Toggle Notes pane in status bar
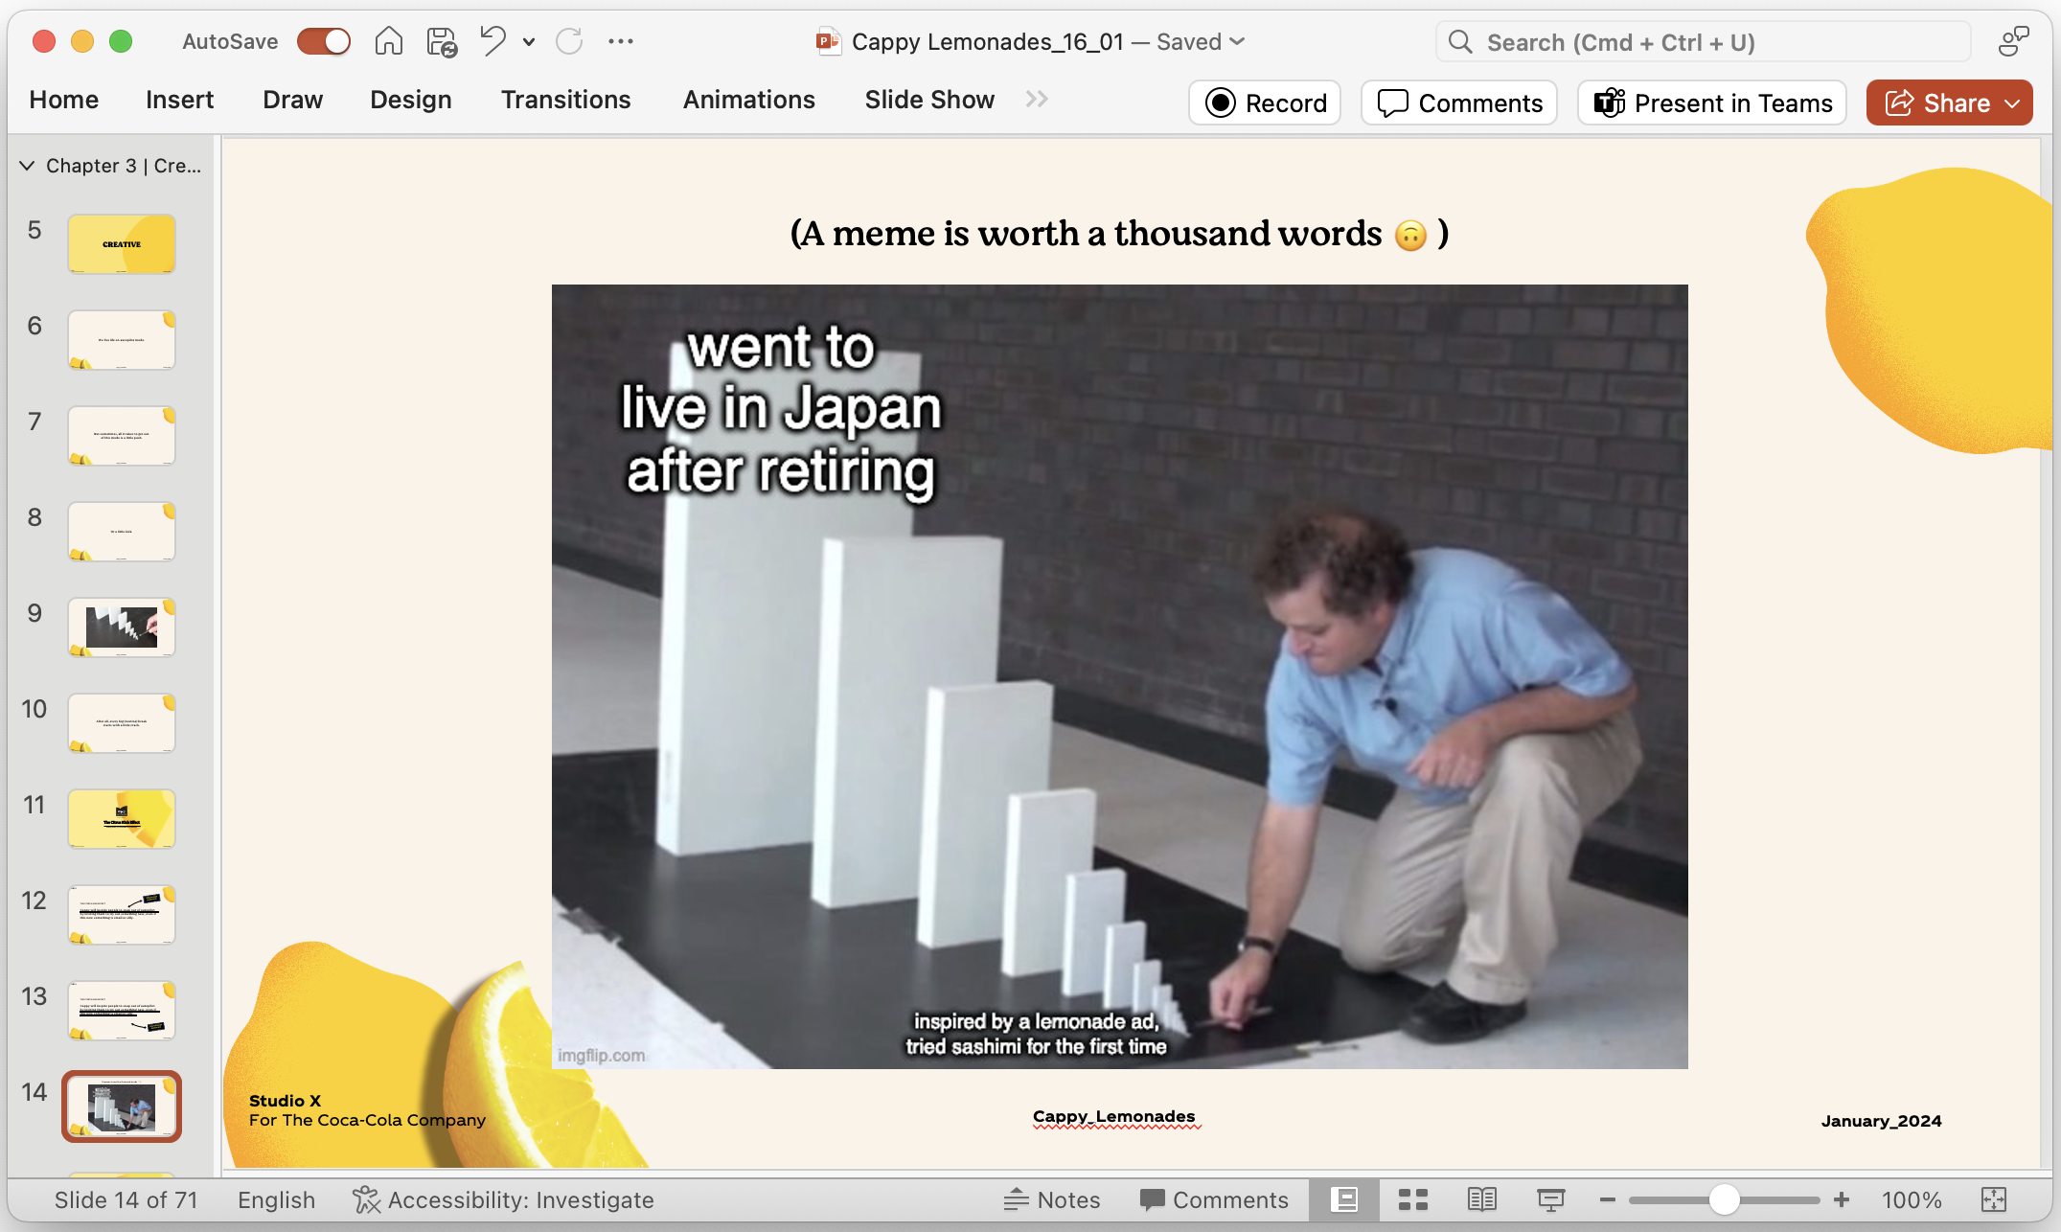Image resolution: width=2061 pixels, height=1232 pixels. 1052,1199
